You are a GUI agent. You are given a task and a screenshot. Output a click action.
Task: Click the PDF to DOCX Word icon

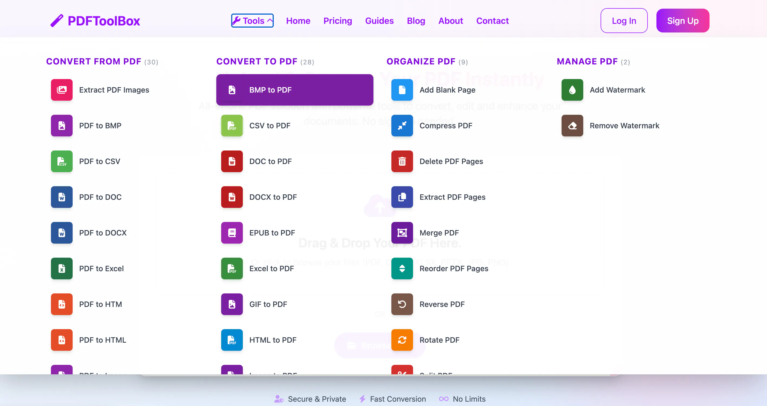62,233
